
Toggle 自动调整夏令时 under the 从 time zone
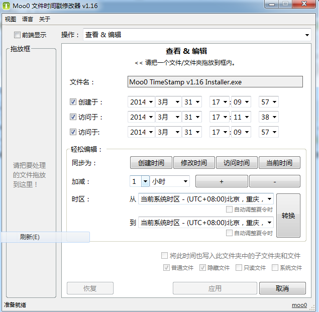tap(229, 210)
